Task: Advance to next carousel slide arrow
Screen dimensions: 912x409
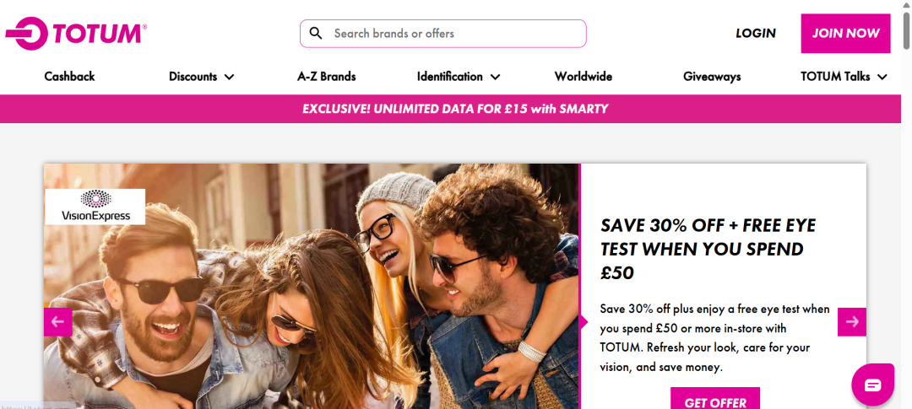Action: click(x=852, y=322)
